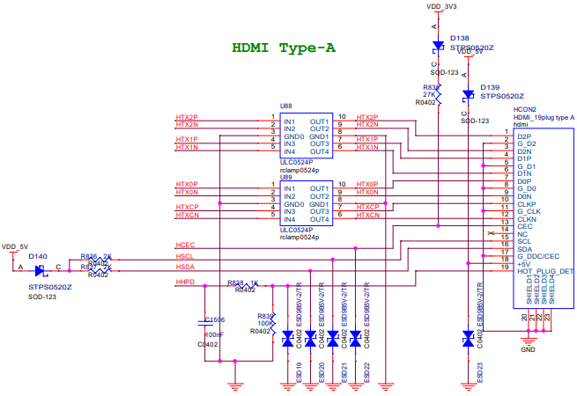The width and height of the screenshot is (577, 396).
Task: Click the D0P pin name on HCON2
Action: tap(524, 181)
